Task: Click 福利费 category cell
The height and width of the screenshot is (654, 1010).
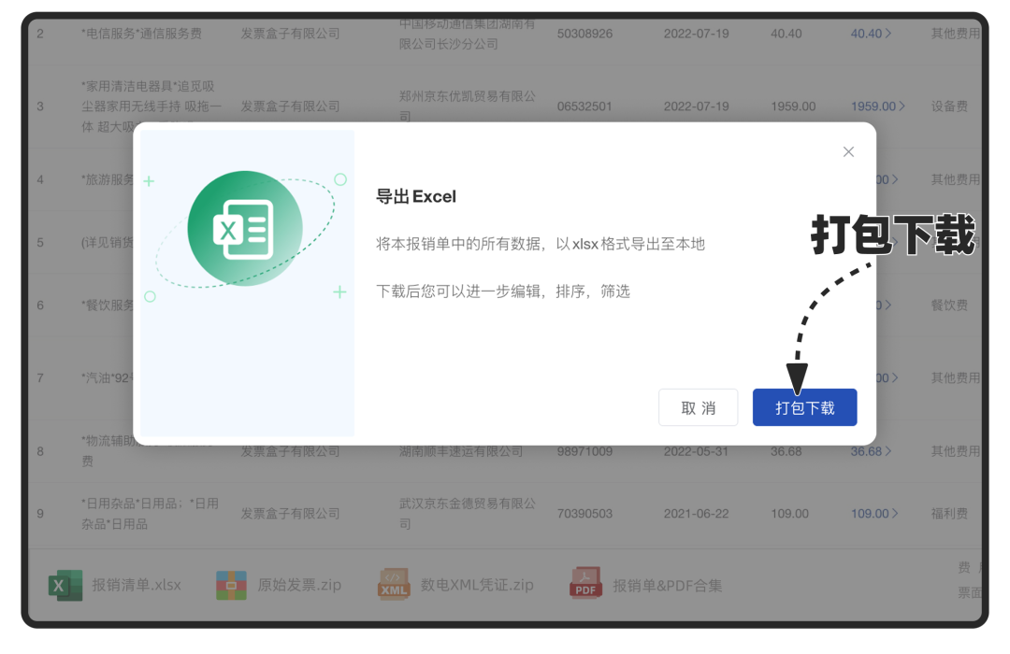Action: tap(949, 514)
